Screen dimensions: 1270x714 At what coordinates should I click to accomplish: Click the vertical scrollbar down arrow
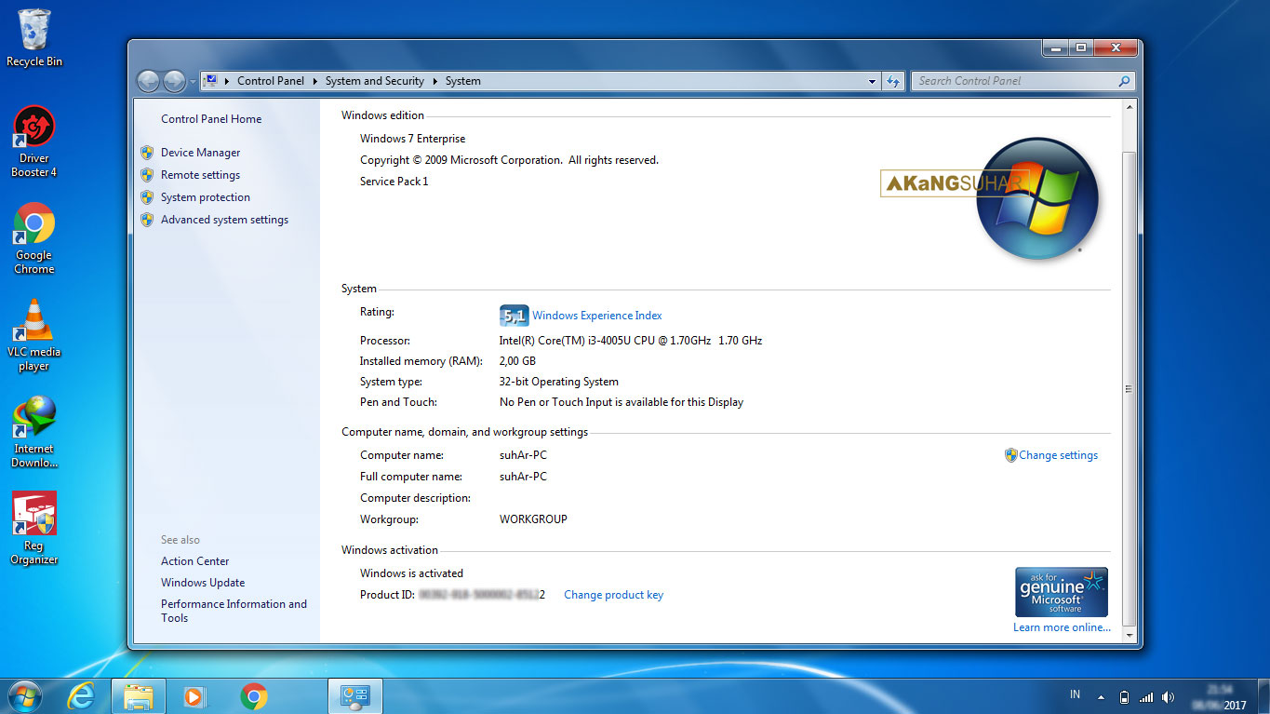(x=1130, y=636)
